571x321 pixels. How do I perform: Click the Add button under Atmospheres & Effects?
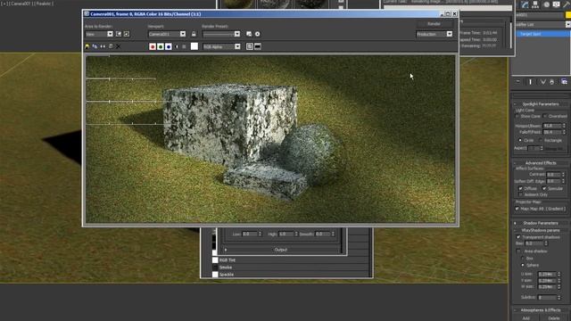coord(526,318)
